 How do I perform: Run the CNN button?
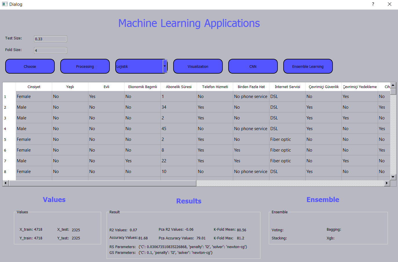(x=253, y=66)
